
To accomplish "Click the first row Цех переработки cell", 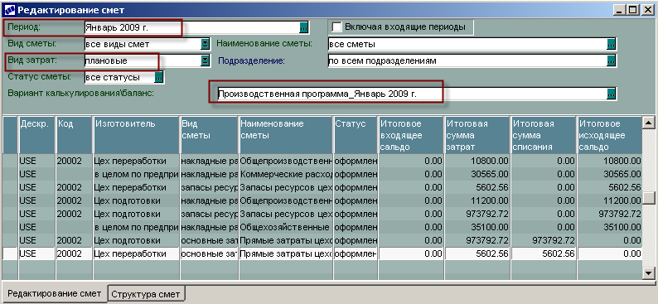I will click(136, 161).
